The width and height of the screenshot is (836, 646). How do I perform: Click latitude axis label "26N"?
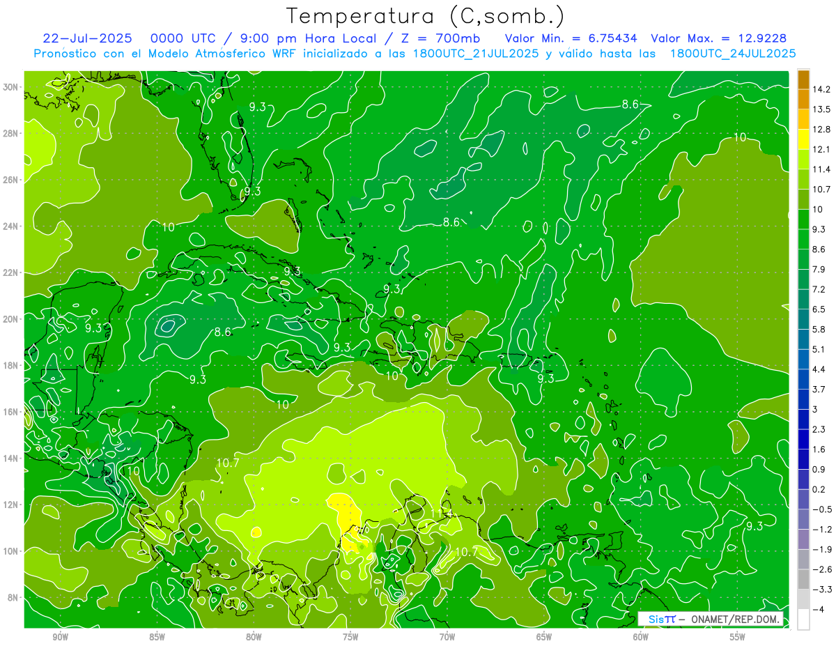point(11,180)
